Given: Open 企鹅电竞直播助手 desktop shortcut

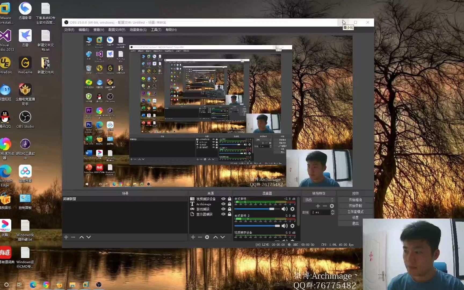Looking at the screenshot, I should (25, 94).
